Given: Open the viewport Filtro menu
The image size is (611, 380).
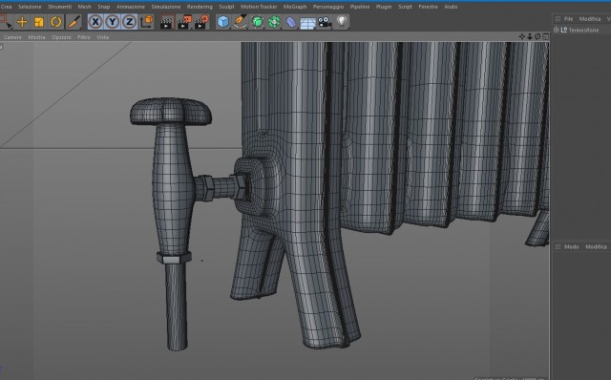Looking at the screenshot, I should point(83,37).
